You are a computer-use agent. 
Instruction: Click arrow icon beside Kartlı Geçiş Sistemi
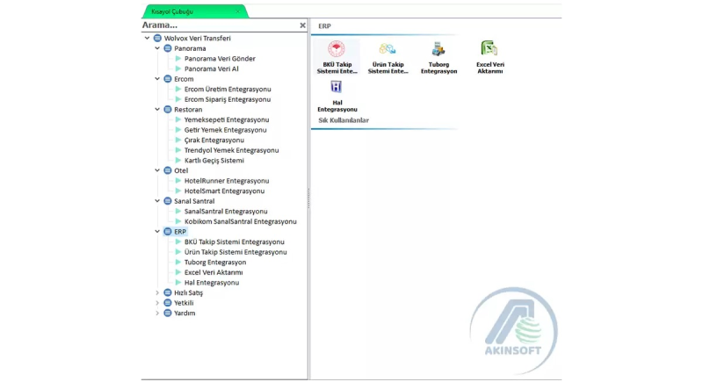[178, 161]
